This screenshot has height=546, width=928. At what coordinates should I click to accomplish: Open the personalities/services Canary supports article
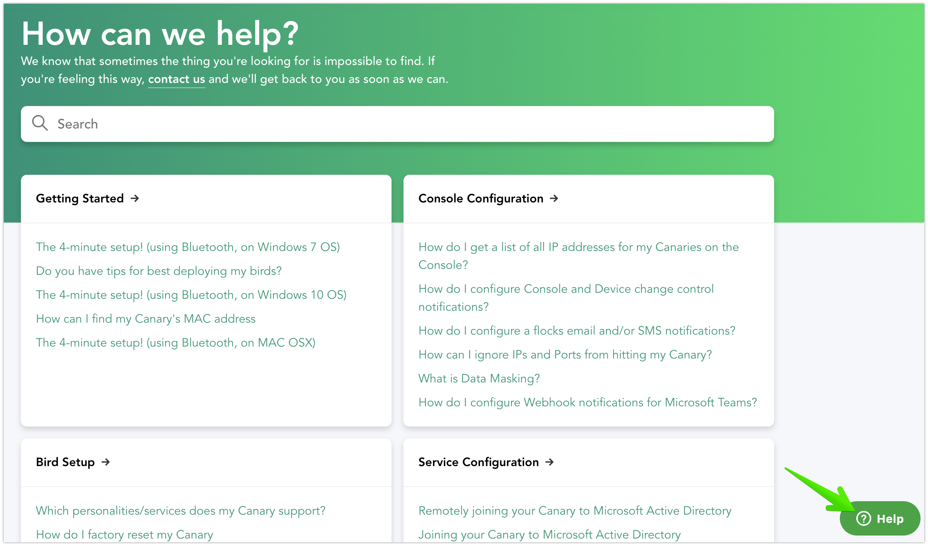pyautogui.click(x=181, y=511)
